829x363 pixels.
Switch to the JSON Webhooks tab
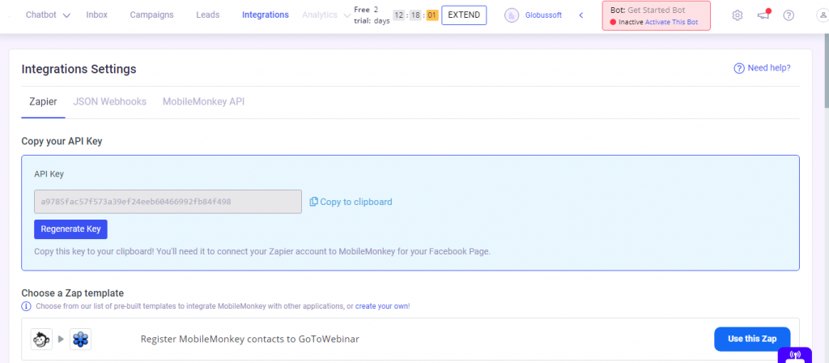[x=110, y=101]
